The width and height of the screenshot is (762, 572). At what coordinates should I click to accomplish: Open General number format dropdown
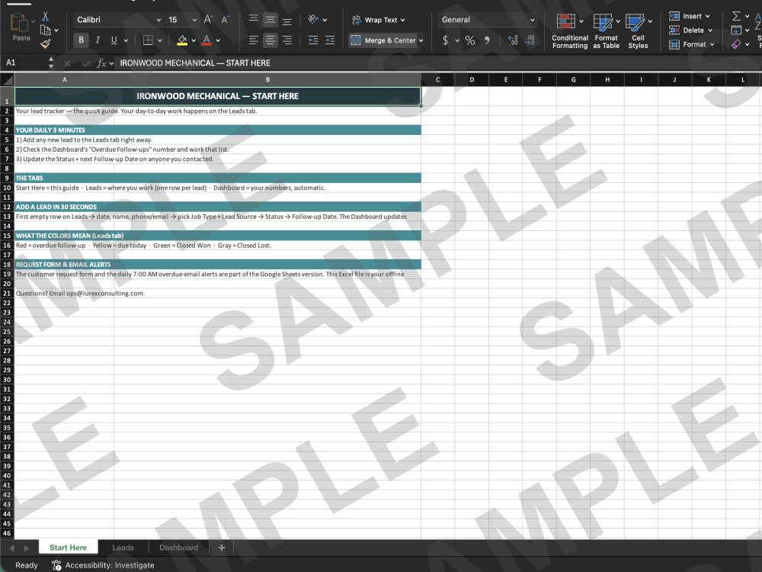(533, 20)
